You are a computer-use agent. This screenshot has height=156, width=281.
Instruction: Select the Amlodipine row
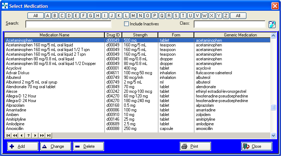(137, 124)
